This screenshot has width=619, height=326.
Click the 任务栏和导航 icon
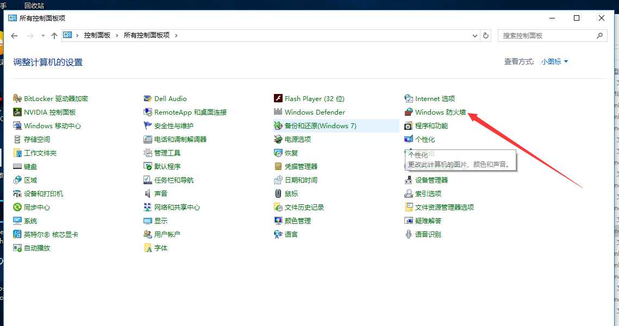pos(148,180)
